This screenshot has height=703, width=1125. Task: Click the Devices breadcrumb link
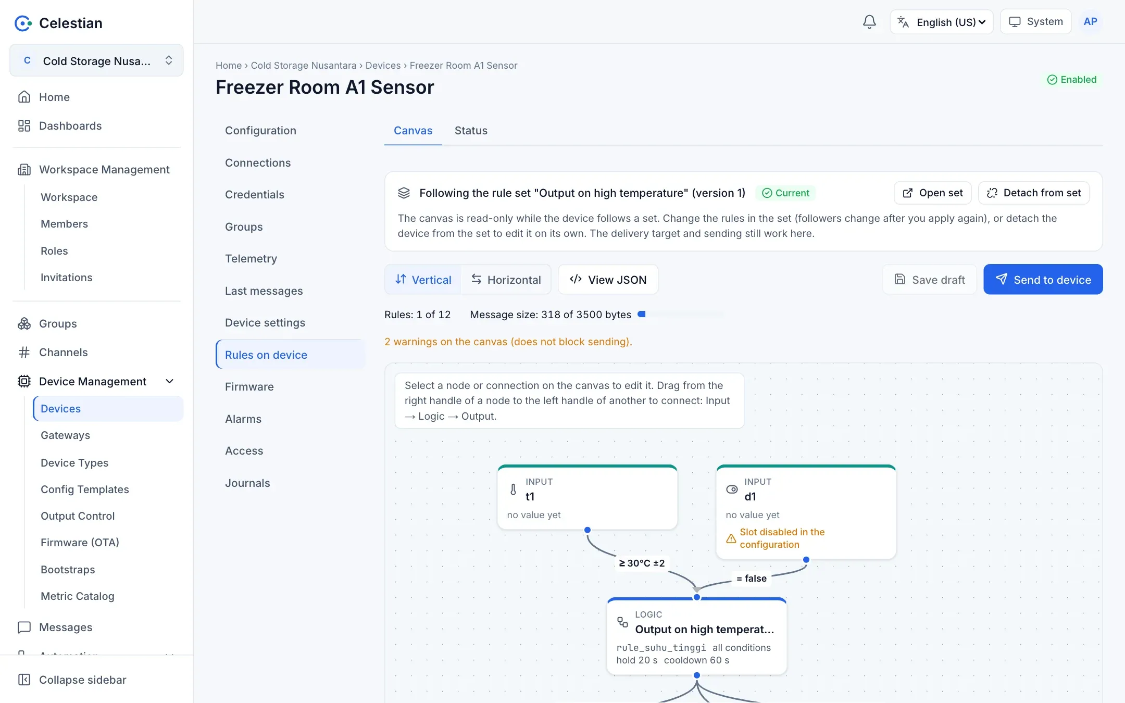coord(383,66)
